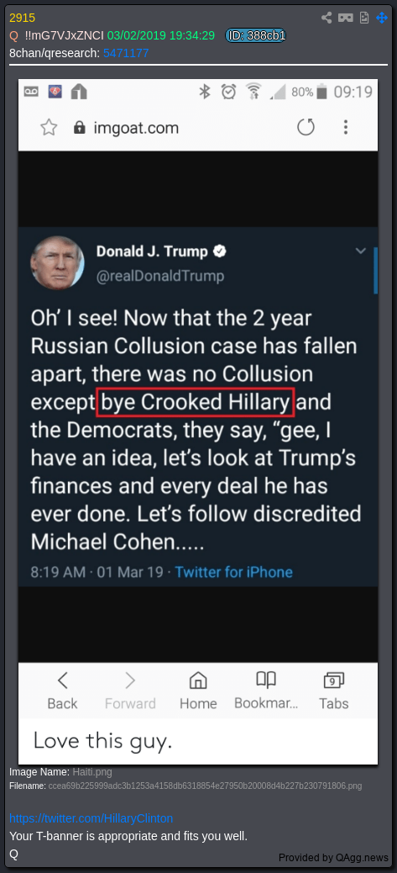Open the three-dot browser menu

[x=346, y=128]
